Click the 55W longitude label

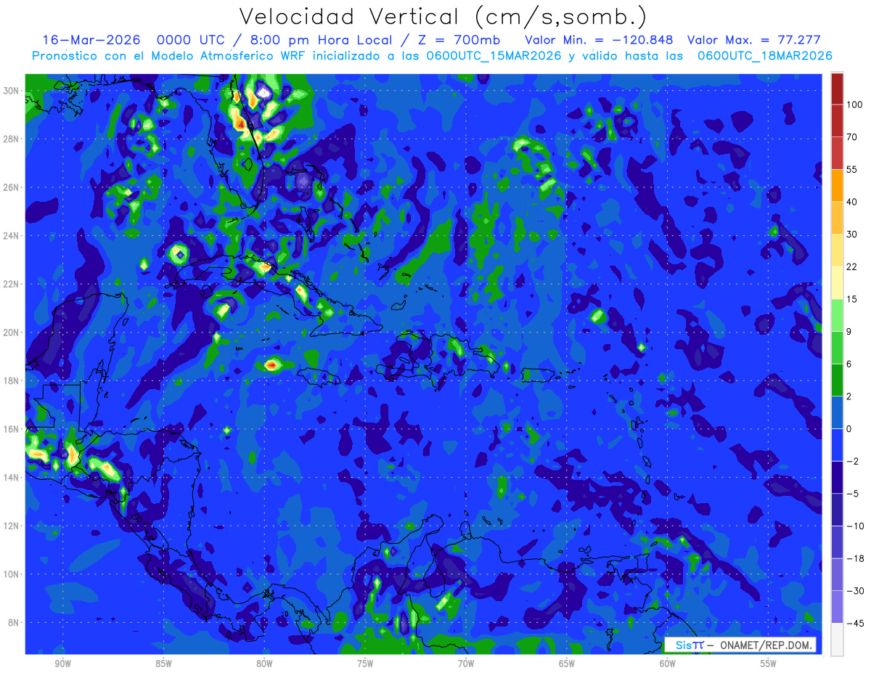point(769,664)
